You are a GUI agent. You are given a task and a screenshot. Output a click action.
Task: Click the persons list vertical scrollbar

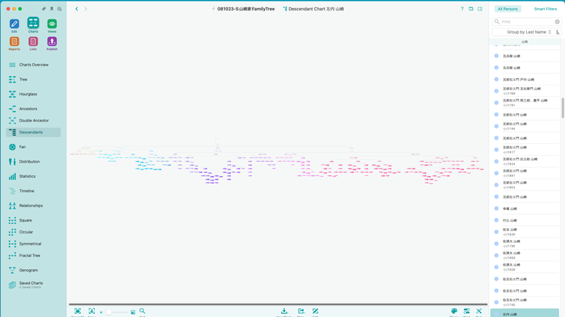coord(563,107)
